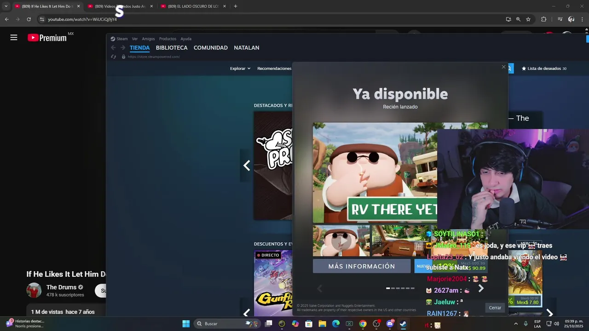Open Chrome zoom magnifier in address bar
Viewport: 589px width, 331px height.
point(518,19)
